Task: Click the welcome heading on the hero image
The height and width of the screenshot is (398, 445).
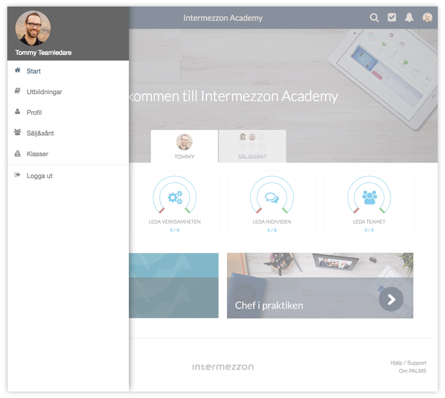Action: [x=233, y=96]
